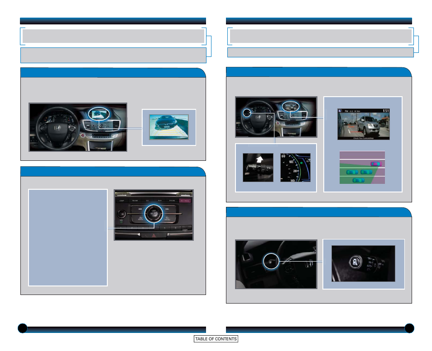This screenshot has width=432, height=351.
Task: Open the silver SUV camera display image
Action: click(364, 124)
